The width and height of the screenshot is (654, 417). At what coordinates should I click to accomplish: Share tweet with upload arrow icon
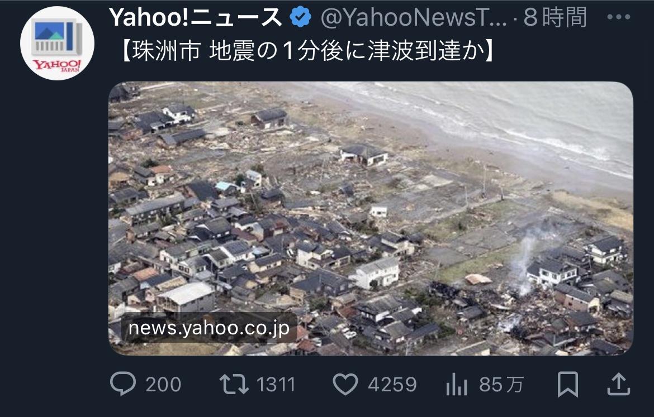point(618,384)
